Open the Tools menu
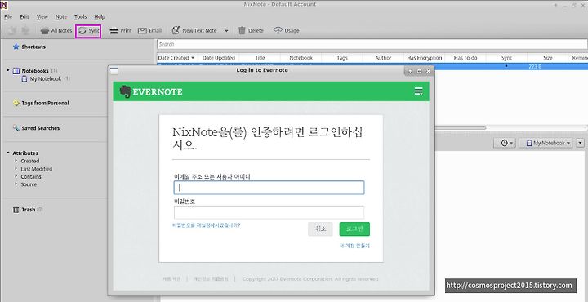Viewport: 588px width, 302px height. coord(80,17)
